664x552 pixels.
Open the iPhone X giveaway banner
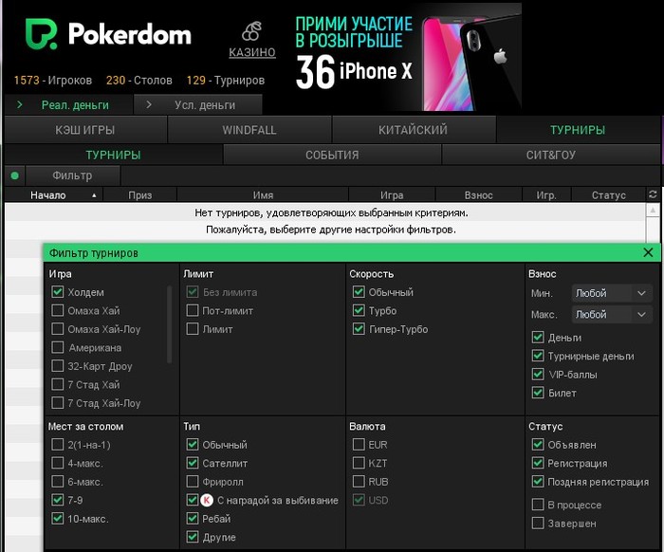(408, 57)
